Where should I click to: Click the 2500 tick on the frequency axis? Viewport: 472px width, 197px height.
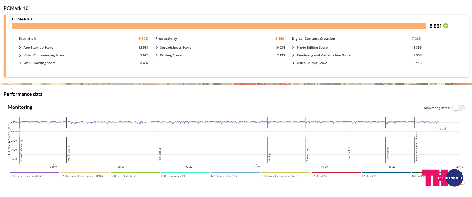pos(14,141)
